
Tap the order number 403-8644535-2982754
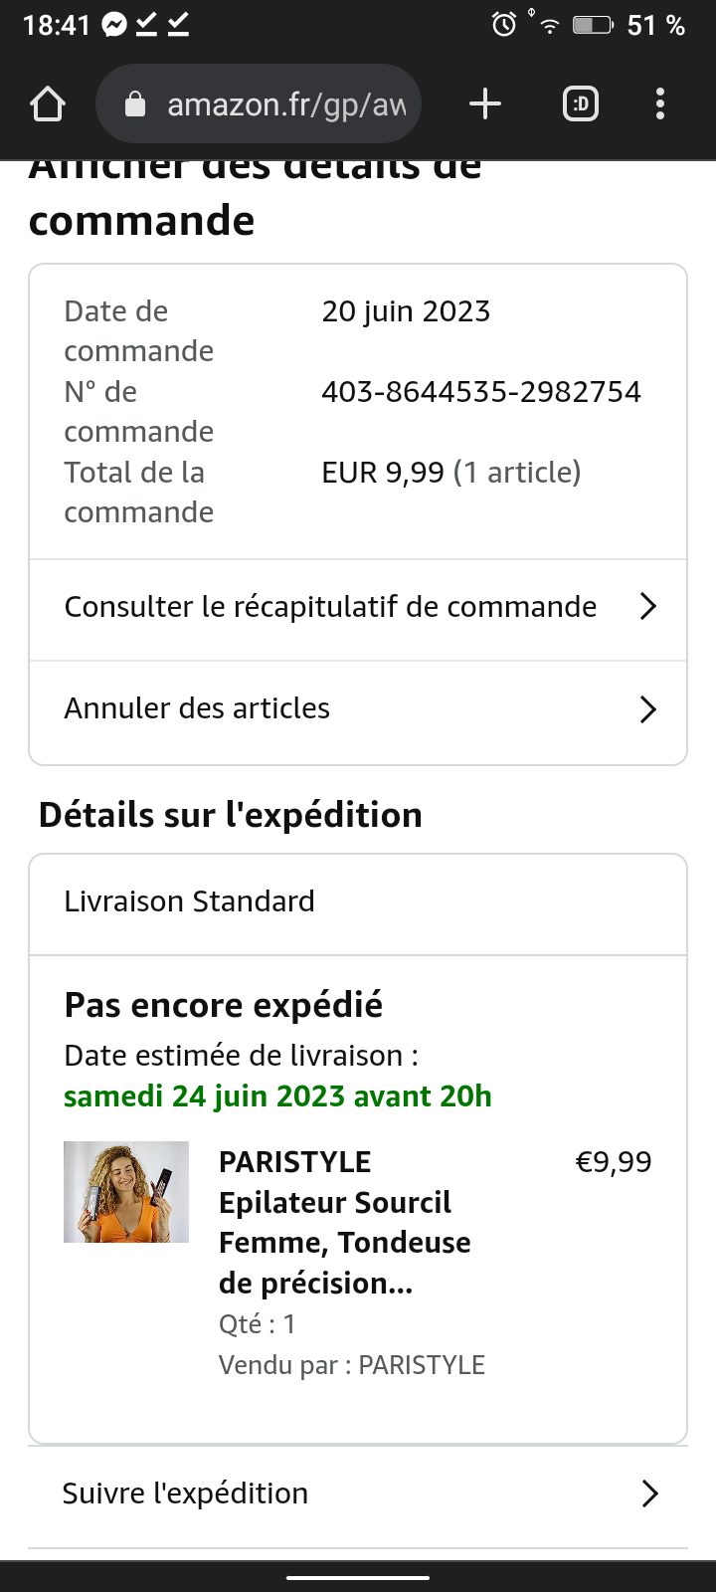click(x=481, y=392)
